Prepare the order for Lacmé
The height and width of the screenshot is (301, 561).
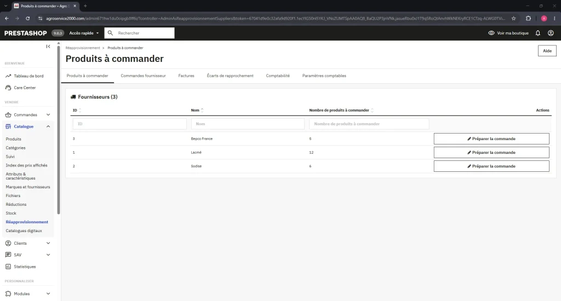[491, 152]
